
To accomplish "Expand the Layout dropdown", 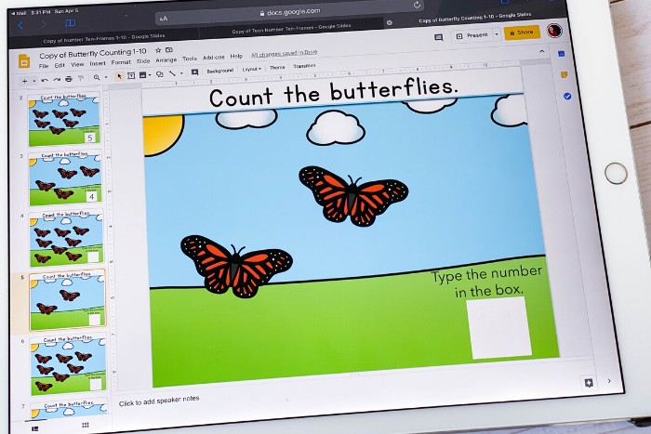I will (251, 69).
